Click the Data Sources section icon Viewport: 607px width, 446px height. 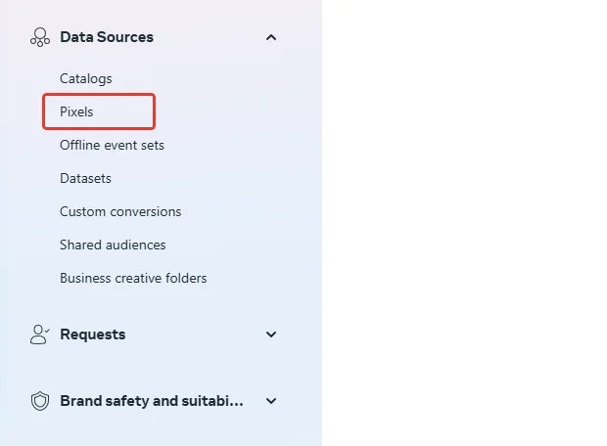(x=39, y=37)
